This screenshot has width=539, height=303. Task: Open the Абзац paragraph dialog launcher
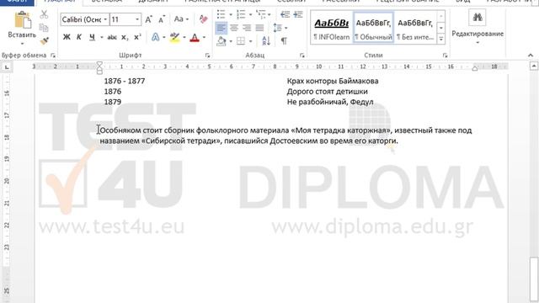point(302,56)
